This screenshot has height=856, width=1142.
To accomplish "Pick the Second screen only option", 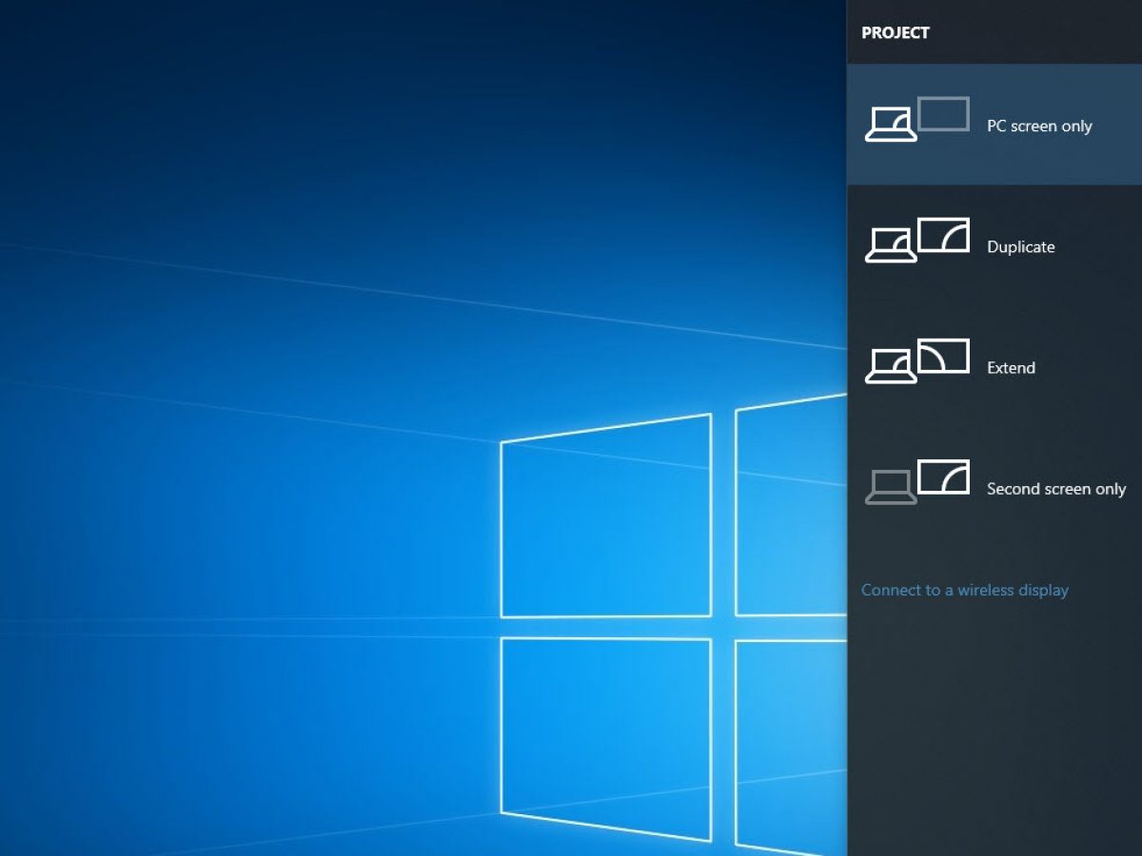I will (x=994, y=487).
